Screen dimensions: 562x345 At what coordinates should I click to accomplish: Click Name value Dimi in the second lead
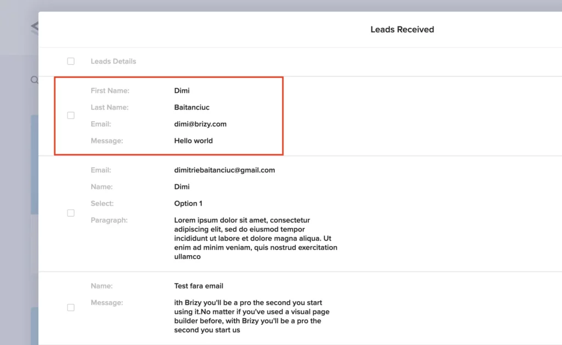pos(182,187)
